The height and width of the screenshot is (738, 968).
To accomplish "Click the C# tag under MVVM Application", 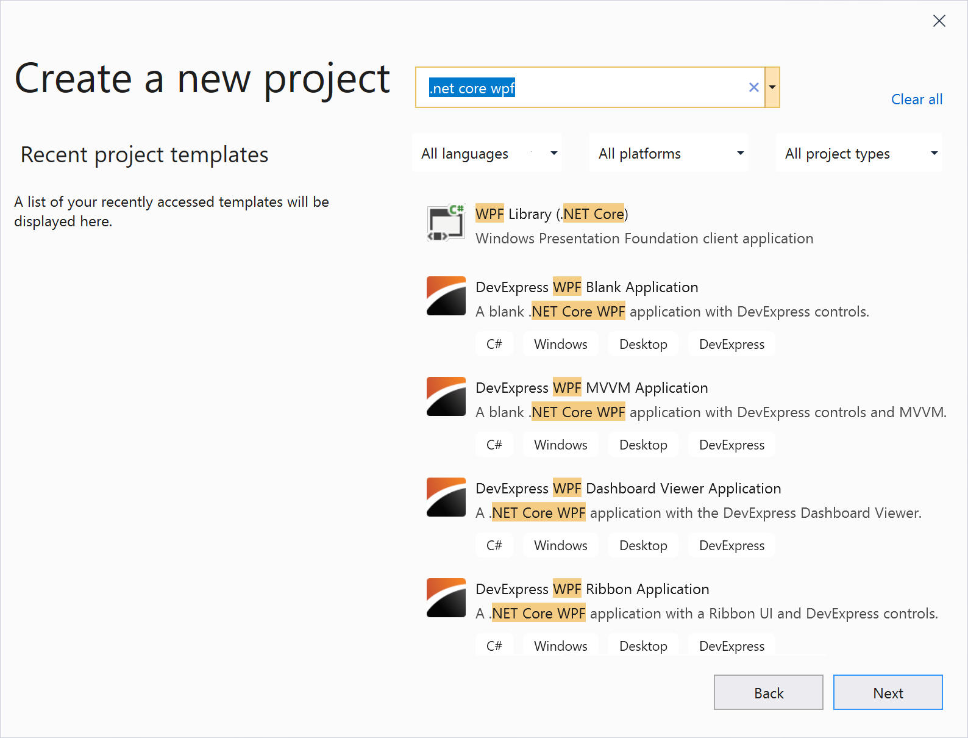I will coord(494,444).
